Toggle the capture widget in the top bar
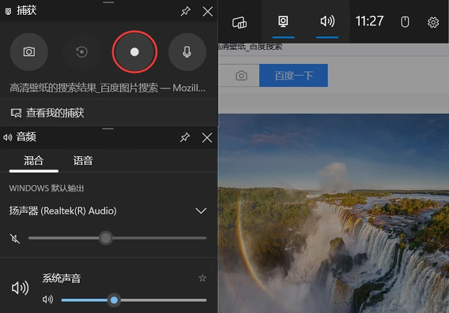The image size is (449, 313). tap(284, 22)
